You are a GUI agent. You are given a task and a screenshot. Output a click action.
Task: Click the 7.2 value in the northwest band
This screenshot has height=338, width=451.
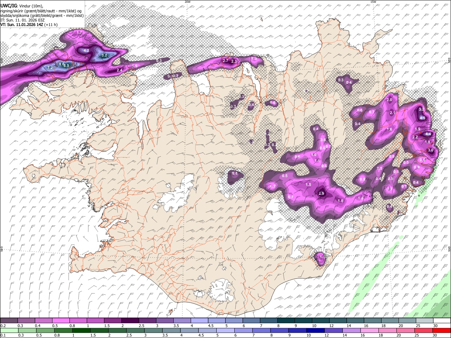coord(50,67)
